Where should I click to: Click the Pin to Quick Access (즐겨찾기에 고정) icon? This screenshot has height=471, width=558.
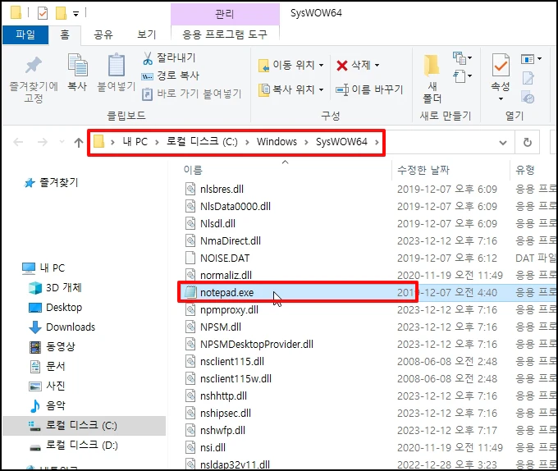pyautogui.click(x=34, y=66)
